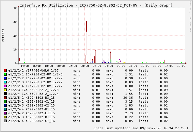Click the max value 0.22

point(129,117)
